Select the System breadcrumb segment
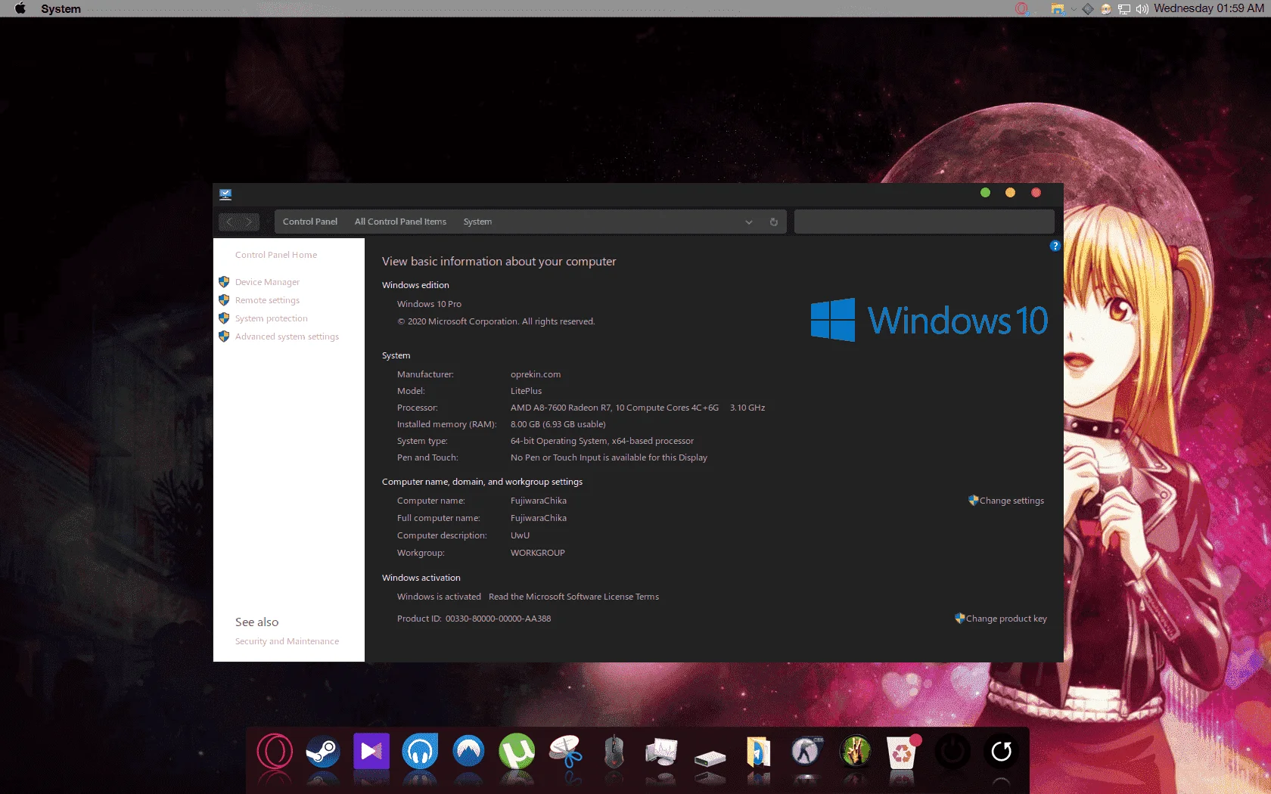This screenshot has height=794, width=1271. 477,222
